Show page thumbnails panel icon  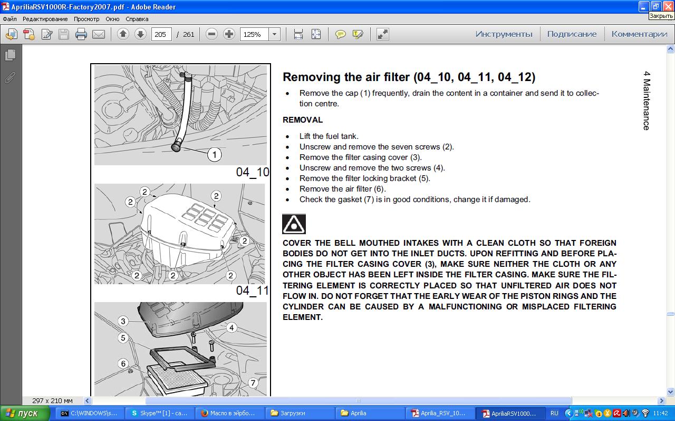pos(10,55)
